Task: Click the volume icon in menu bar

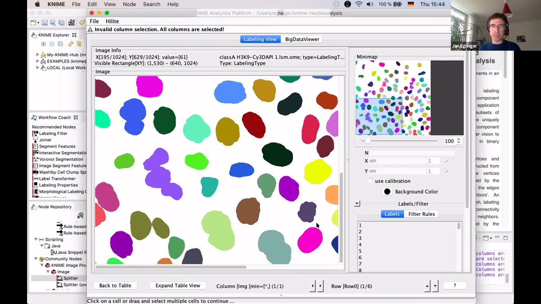Action: (370, 4)
